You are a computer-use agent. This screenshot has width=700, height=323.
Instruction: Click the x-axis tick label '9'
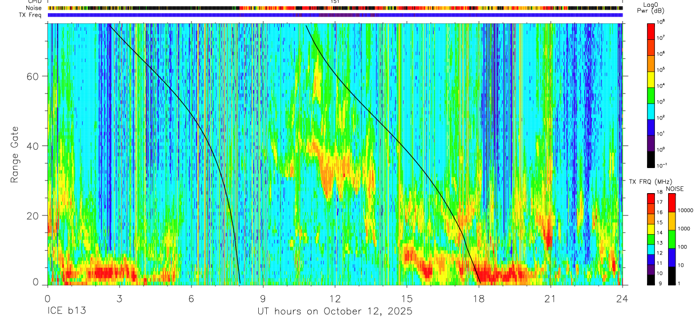point(263,298)
